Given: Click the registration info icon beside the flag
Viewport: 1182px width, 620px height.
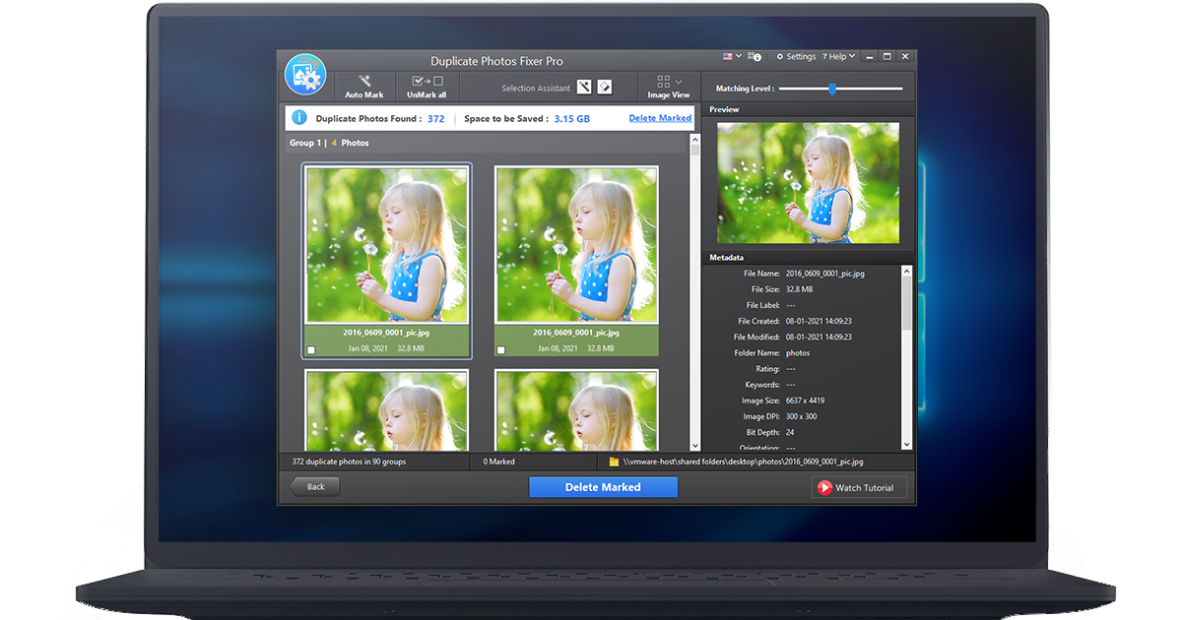Looking at the screenshot, I should pyautogui.click(x=756, y=57).
